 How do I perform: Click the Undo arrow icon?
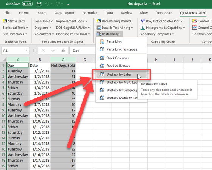47,4
